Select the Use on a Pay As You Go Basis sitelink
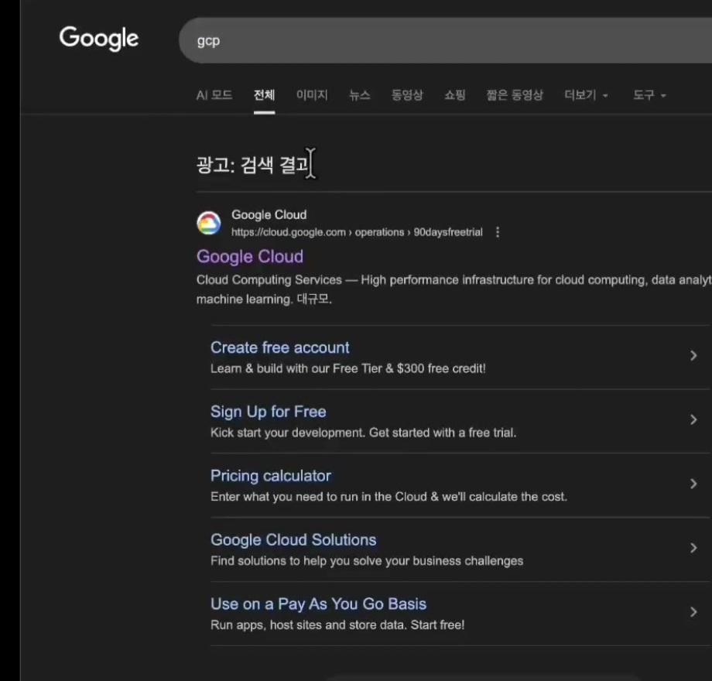The width and height of the screenshot is (712, 681). coord(317,604)
